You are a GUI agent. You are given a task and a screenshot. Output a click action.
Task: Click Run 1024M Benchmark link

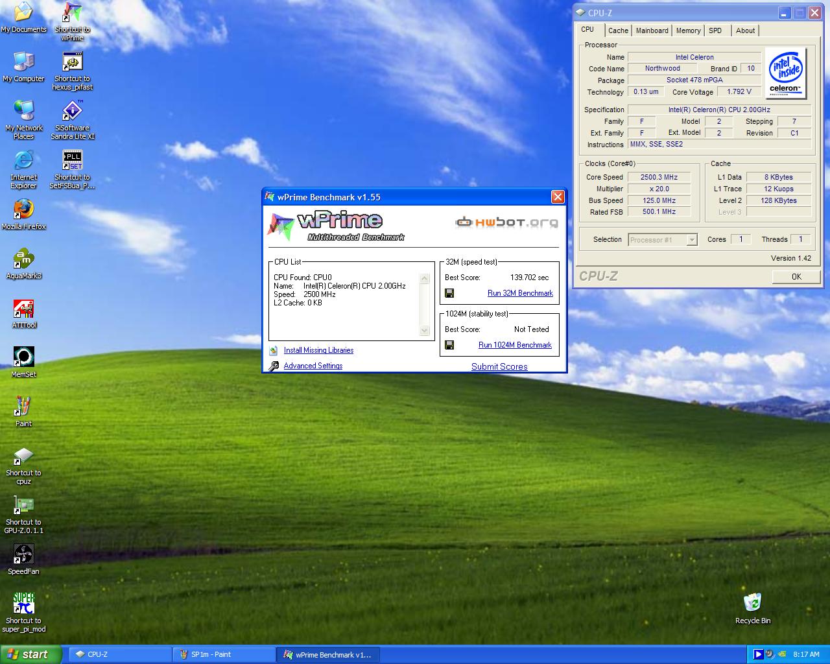[515, 345]
